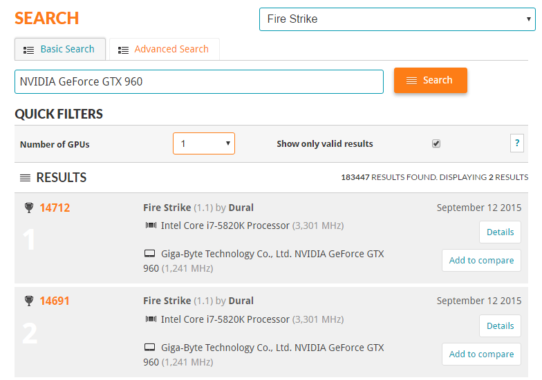Click the graphics card icon in second result
This screenshot has width=542, height=380.
point(150,348)
